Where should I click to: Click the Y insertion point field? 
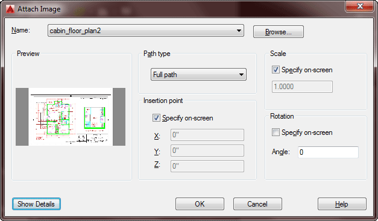(x=207, y=151)
